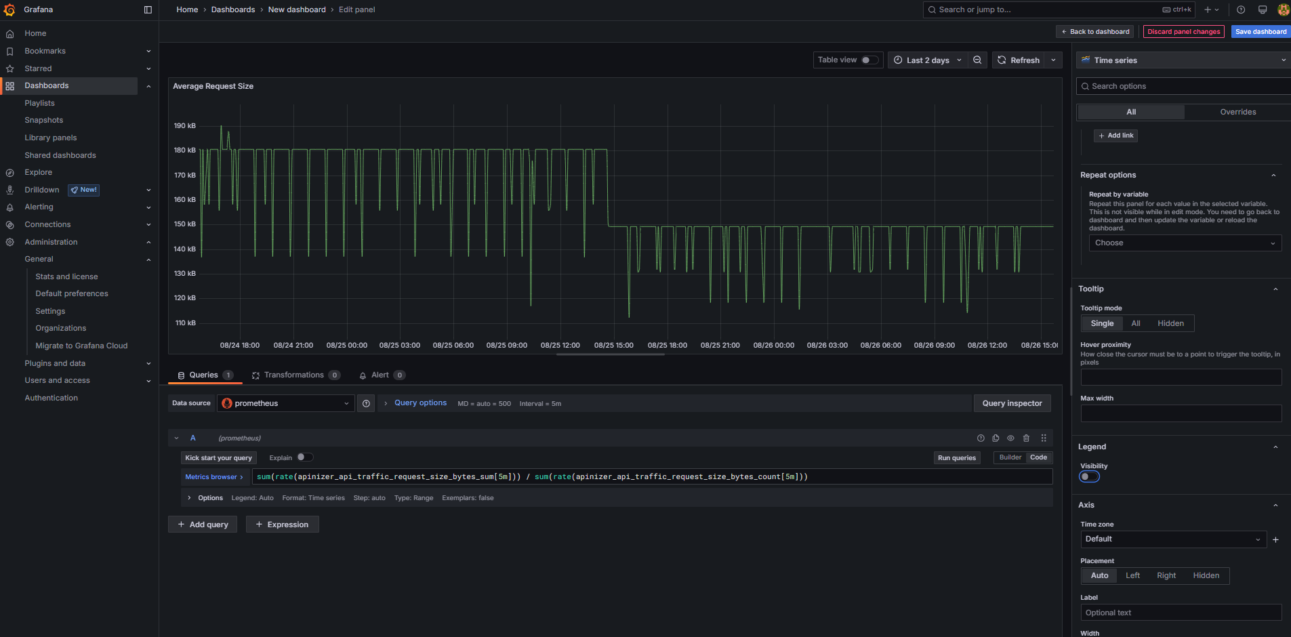The image size is (1291, 637).
Task: Hide the response of query A
Action: [1010, 438]
